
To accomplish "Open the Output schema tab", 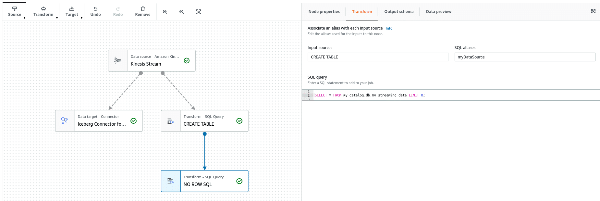I will [x=399, y=12].
